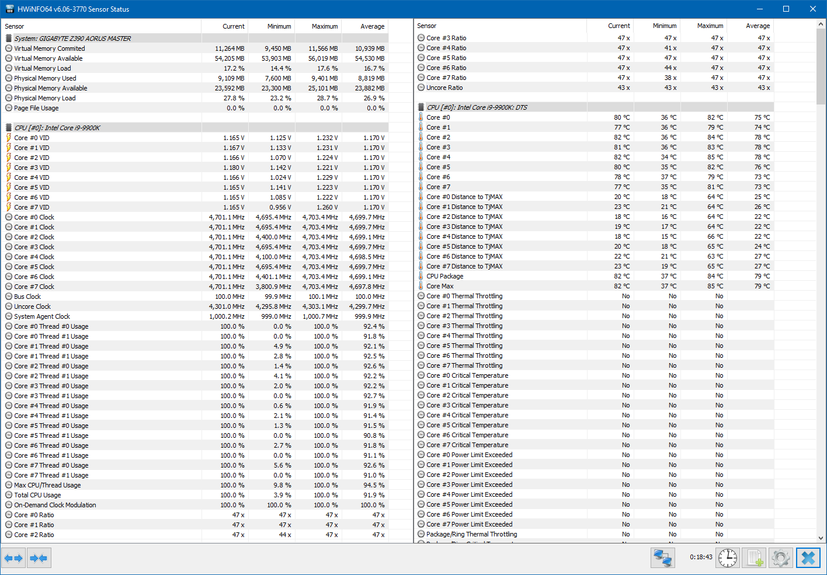The height and width of the screenshot is (575, 827).
Task: Click the scrollbar down arrow on right panel
Action: [x=821, y=538]
